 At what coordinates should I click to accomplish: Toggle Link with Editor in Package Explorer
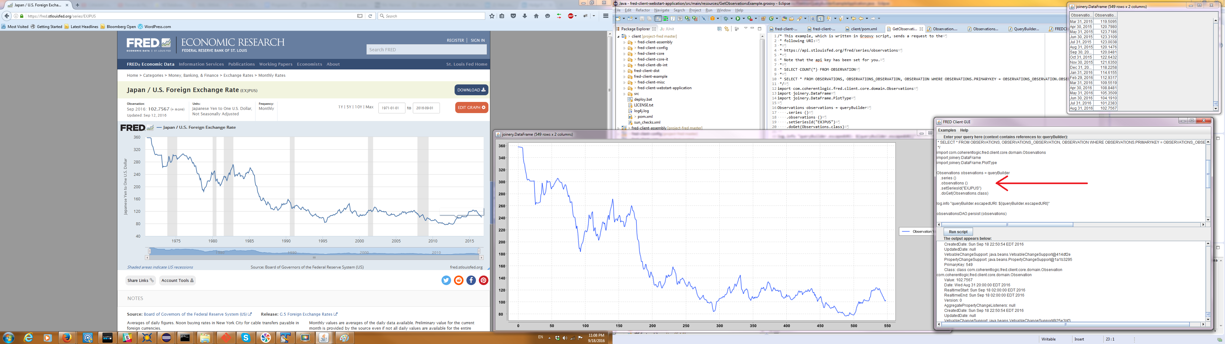[x=726, y=29]
